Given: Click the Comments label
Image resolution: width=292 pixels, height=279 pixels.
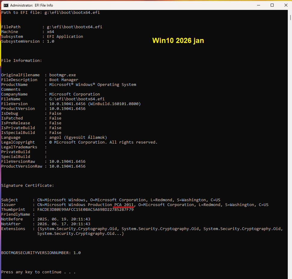Looking at the screenshot, I should (x=11, y=89).
